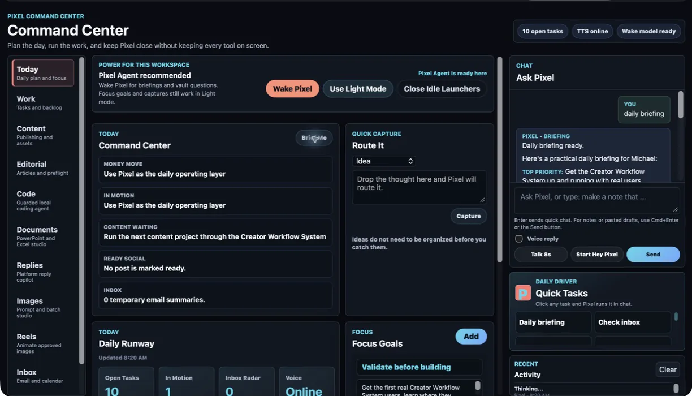The width and height of the screenshot is (692, 396).
Task: Open the Inbox temporary email summaries card
Action: click(x=215, y=295)
